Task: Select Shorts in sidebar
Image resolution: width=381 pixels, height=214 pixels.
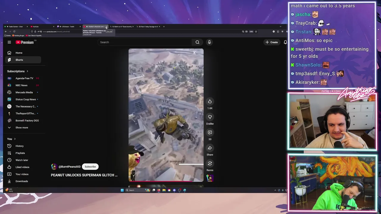Action: pos(23,60)
